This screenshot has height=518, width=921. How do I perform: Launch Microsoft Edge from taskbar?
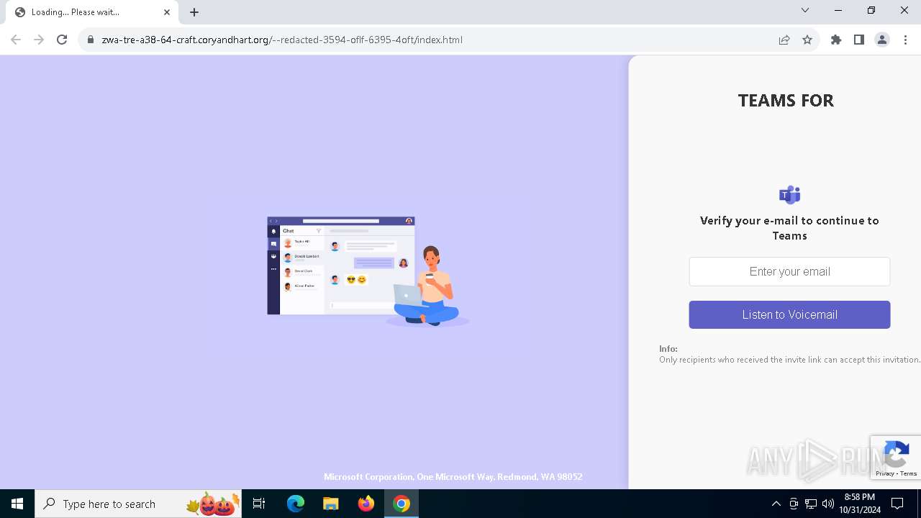coord(296,504)
